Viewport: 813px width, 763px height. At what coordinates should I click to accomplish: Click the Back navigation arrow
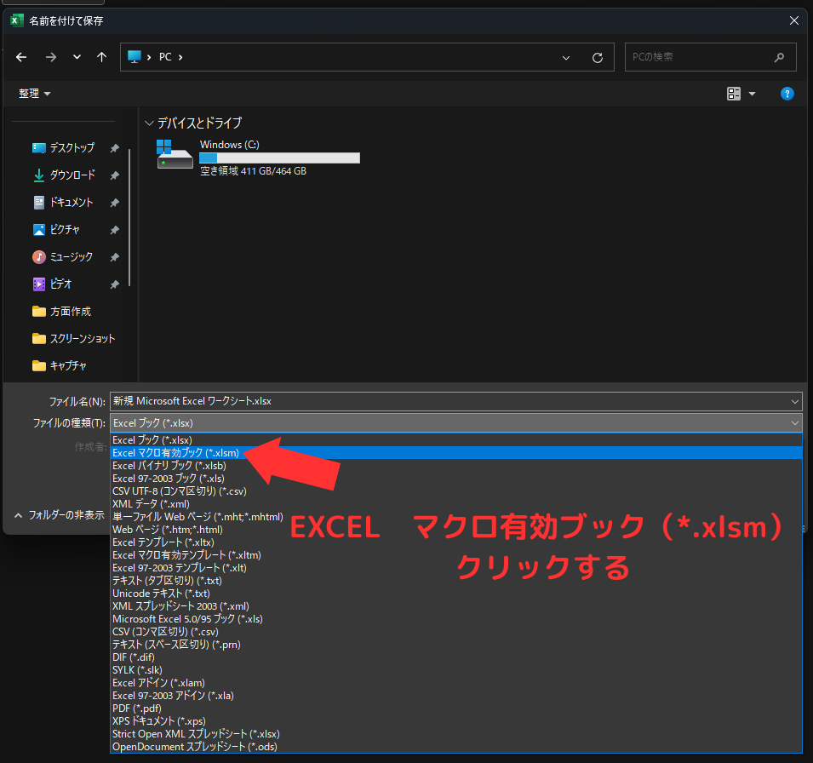click(20, 57)
